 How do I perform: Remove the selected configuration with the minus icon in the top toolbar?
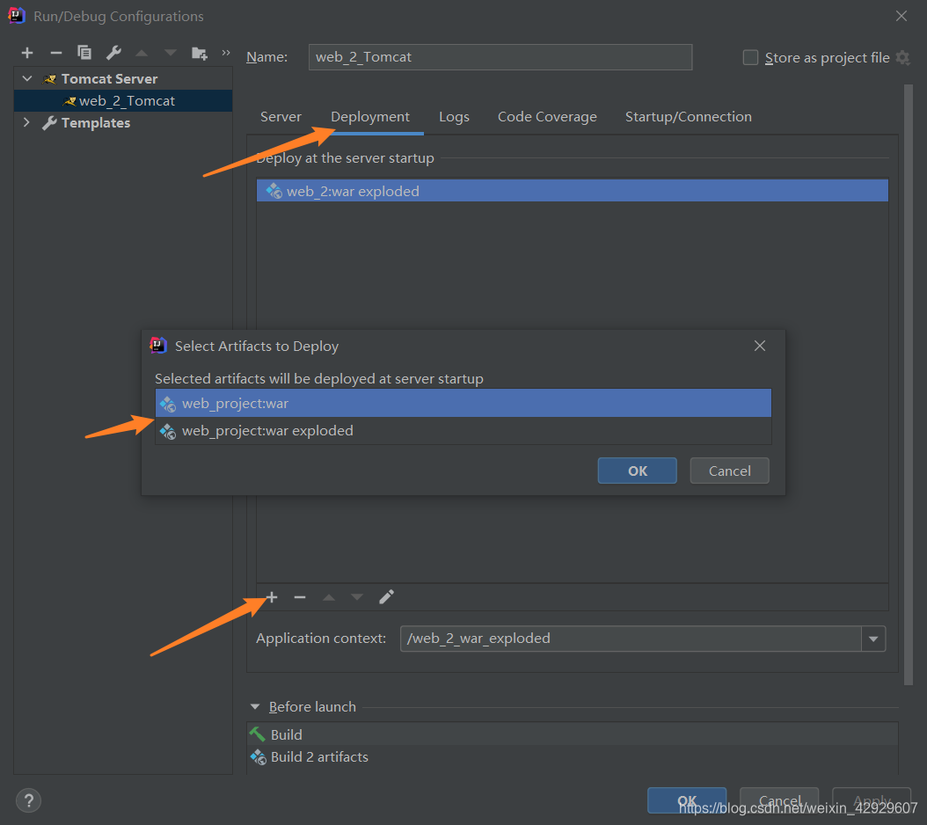(x=56, y=54)
